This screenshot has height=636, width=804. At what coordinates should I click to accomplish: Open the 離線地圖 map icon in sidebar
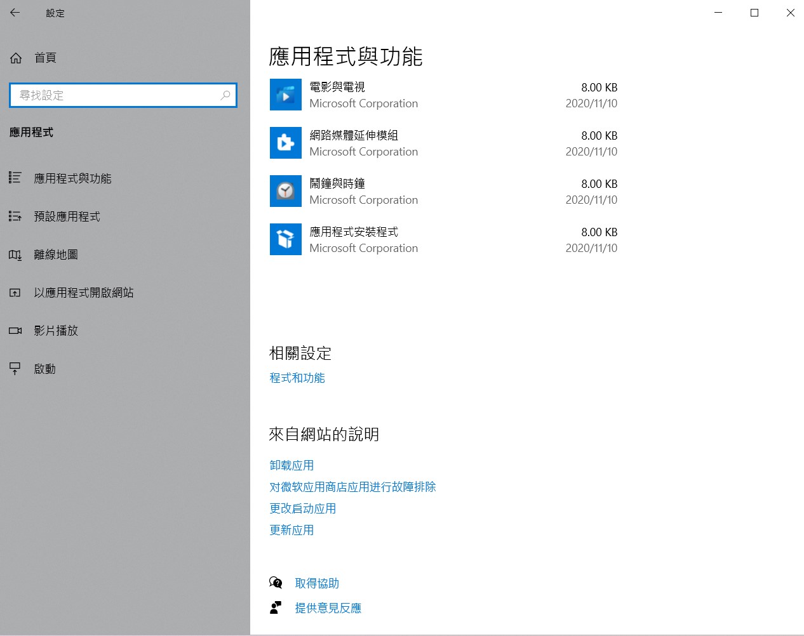click(15, 255)
